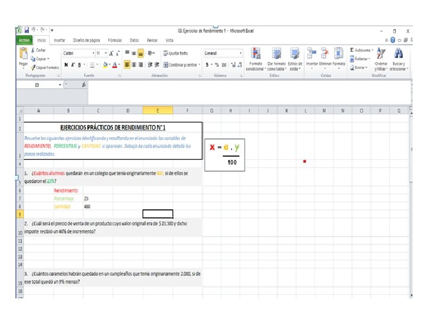428x321 pixels.
Task: Click the fill color paint bucket
Action: [105, 65]
